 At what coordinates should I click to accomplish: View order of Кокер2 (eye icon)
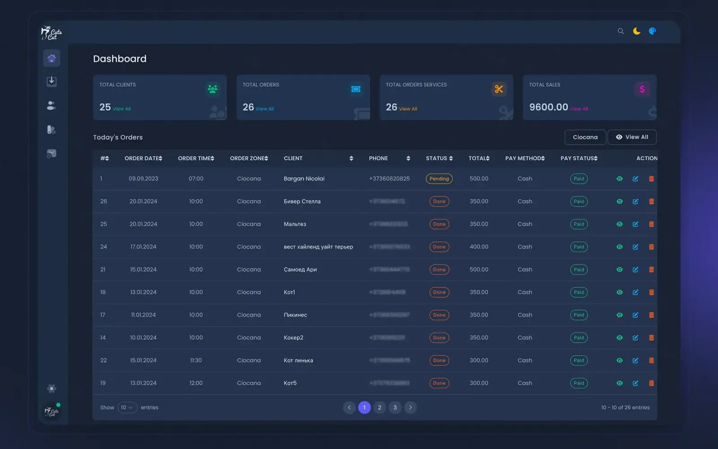pos(619,338)
